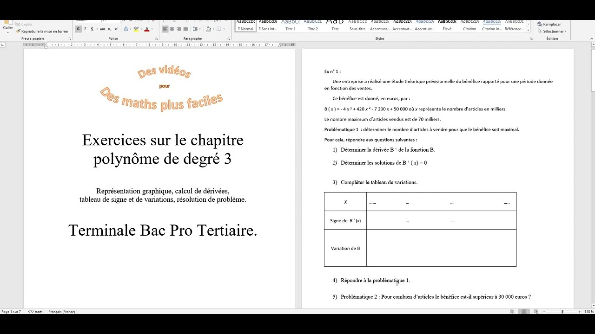Open the Police dialog launcher
Image resolution: width=595 pixels, height=334 pixels.
(x=156, y=39)
